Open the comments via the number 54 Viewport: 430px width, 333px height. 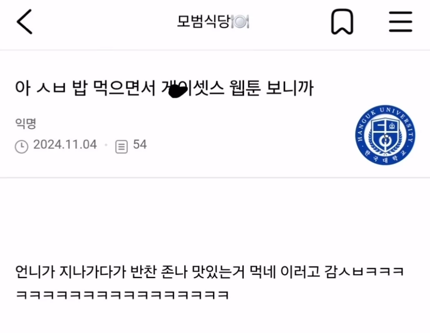point(140,144)
